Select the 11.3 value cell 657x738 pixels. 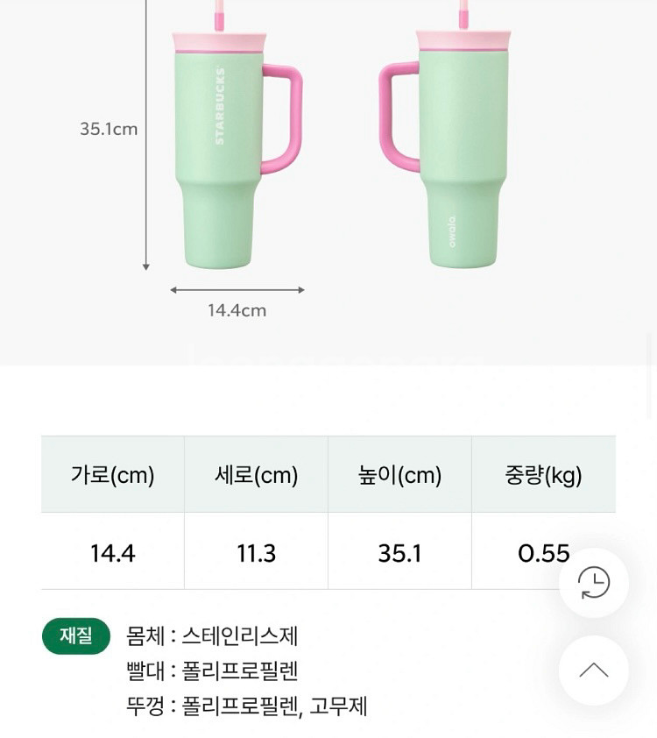(x=257, y=553)
